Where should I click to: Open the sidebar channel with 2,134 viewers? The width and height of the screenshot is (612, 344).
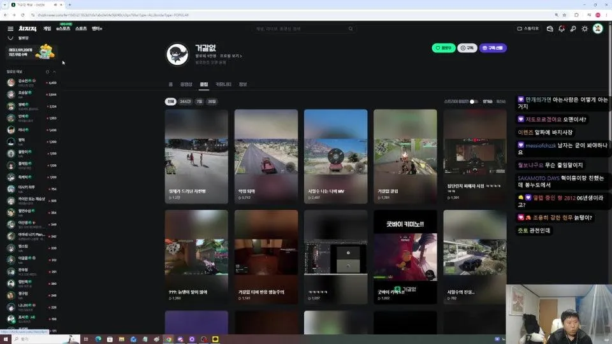[31, 106]
